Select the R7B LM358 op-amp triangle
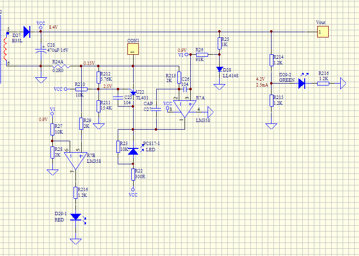Image resolution: width=359 pixels, height=256 pixels. (76, 158)
